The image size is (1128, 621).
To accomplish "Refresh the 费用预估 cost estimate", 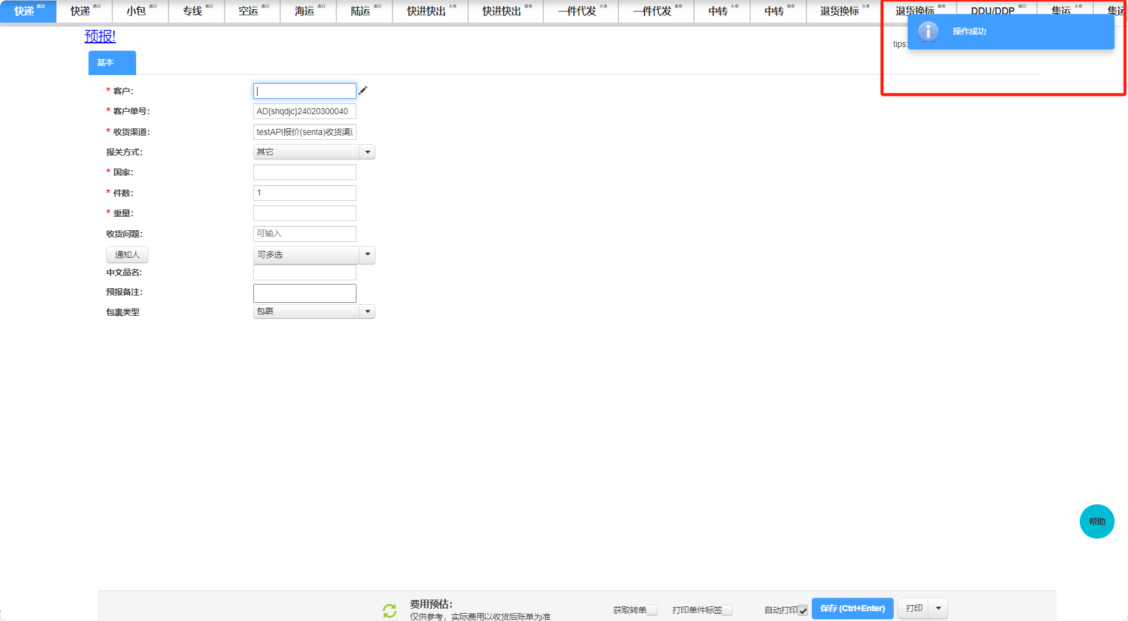I will (x=389, y=610).
